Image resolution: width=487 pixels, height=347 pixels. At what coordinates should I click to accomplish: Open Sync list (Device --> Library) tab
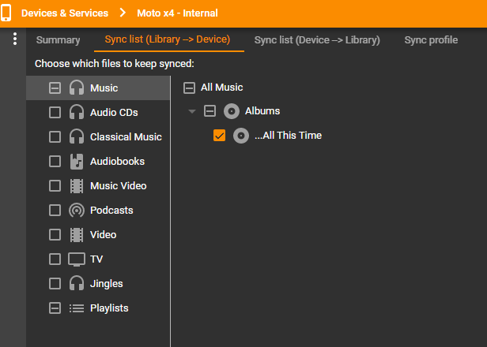[317, 40]
